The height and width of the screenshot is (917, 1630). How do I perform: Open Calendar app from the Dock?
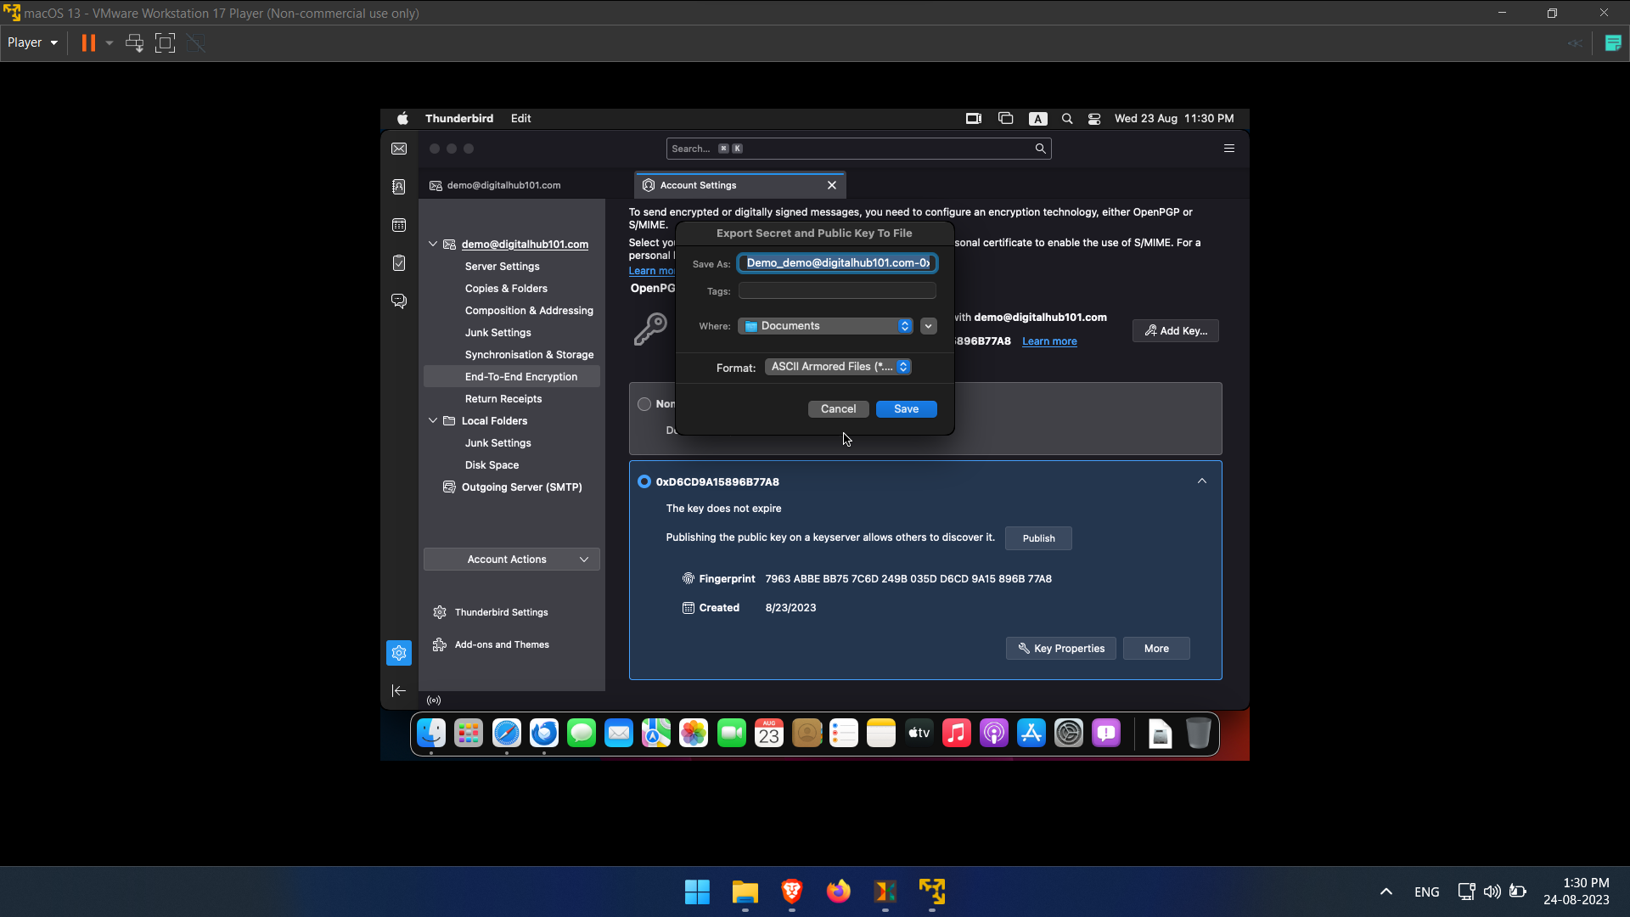(x=769, y=733)
